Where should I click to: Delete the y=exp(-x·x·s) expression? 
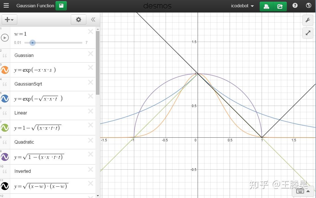[91, 67]
